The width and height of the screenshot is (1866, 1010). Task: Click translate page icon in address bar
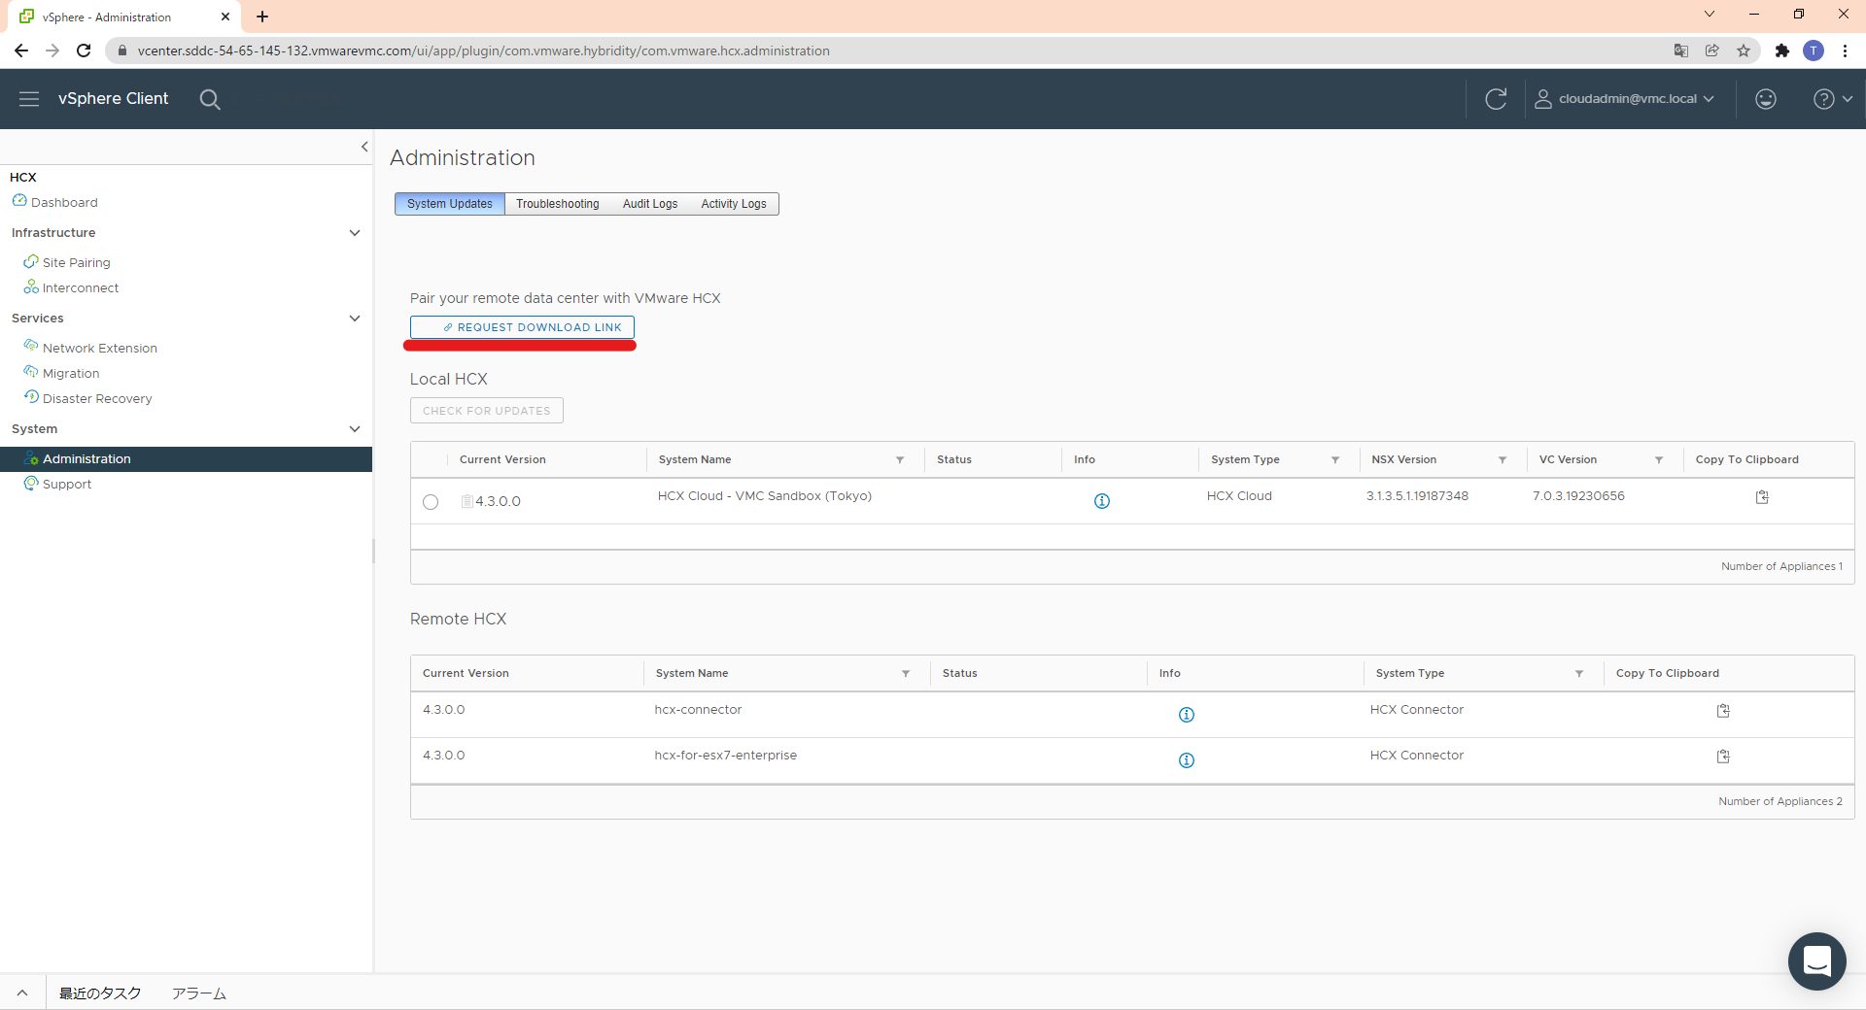(1681, 50)
